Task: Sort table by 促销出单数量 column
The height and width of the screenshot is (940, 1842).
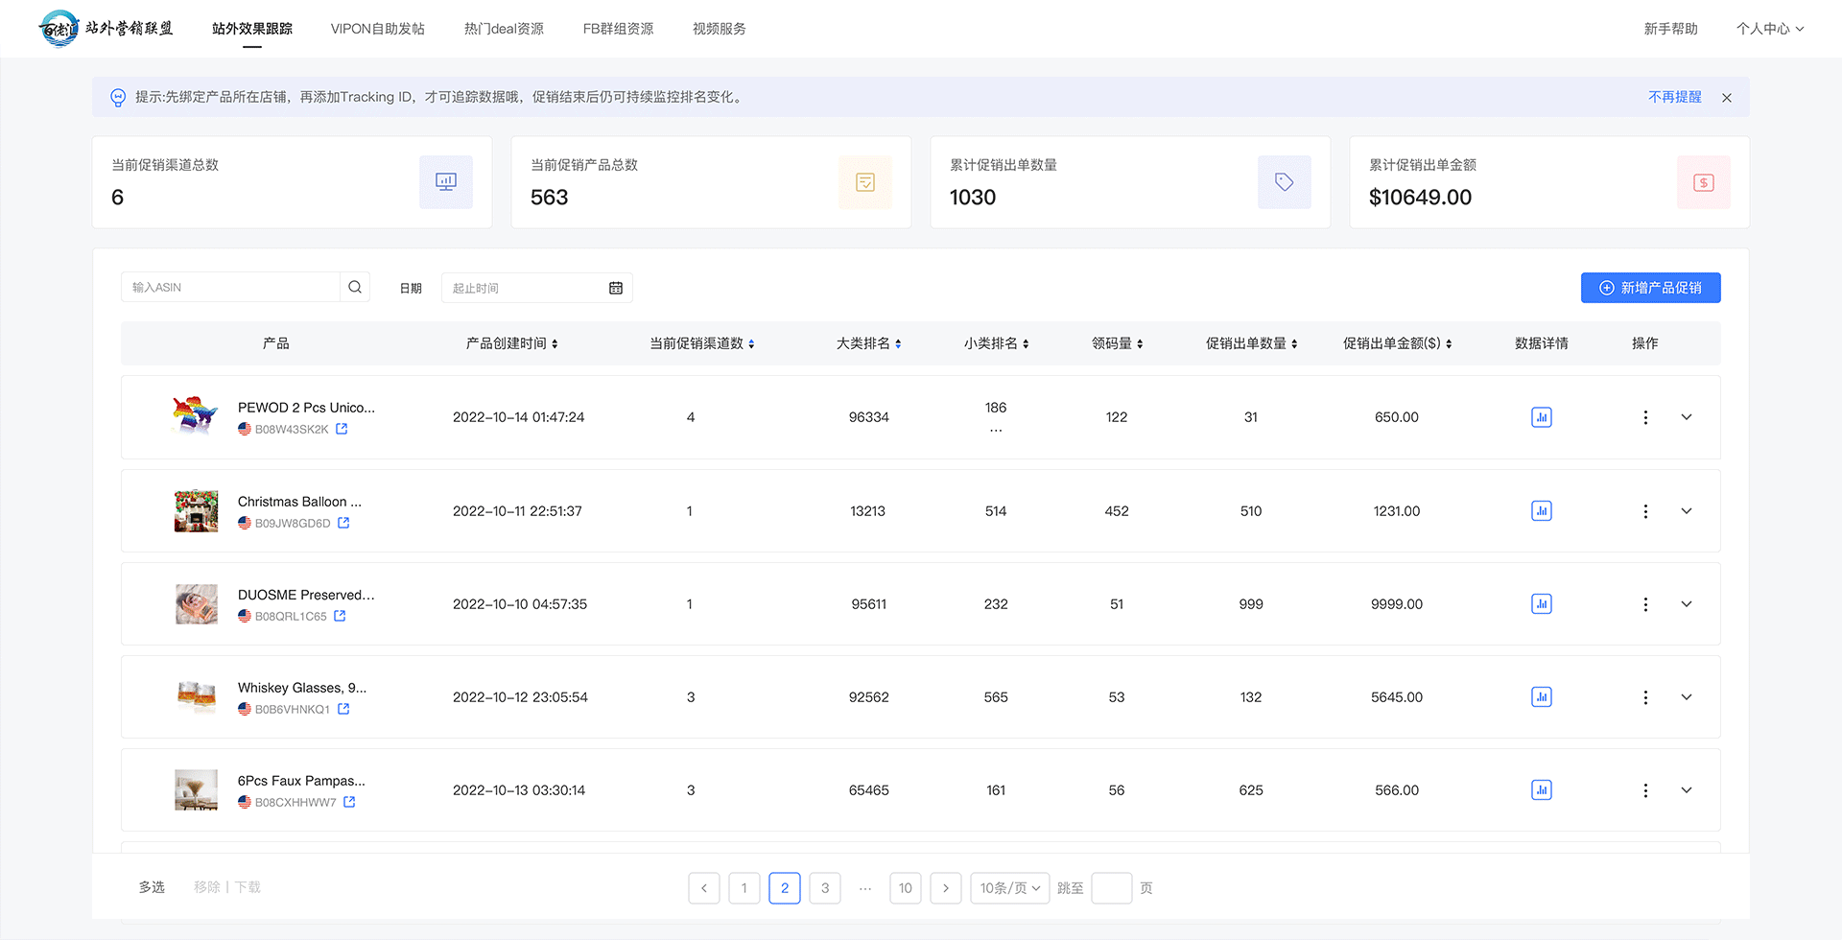Action: (1251, 343)
